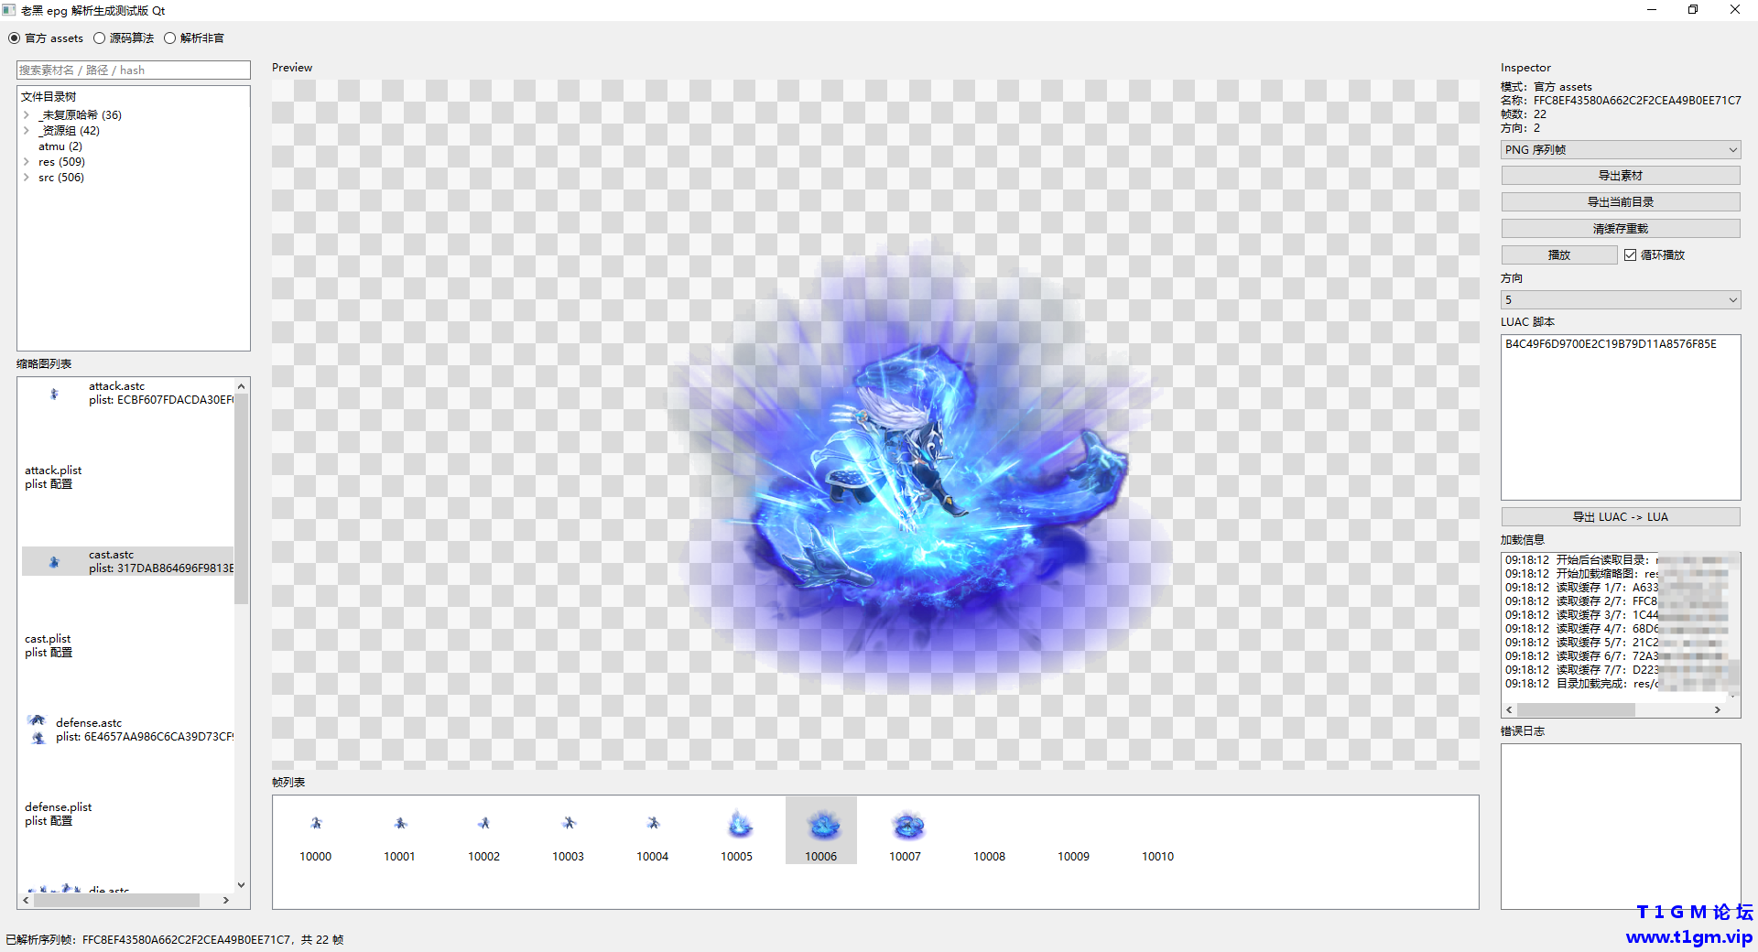This screenshot has height=952, width=1758.
Task: Toggle the 循环播放 checkbox
Action: pyautogui.click(x=1630, y=255)
